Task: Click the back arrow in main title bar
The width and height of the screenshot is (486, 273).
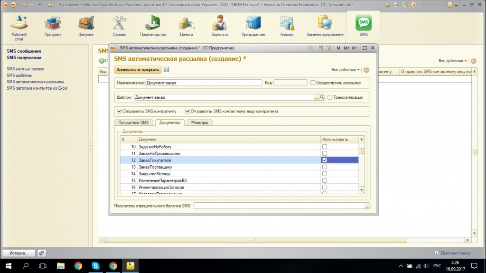Action: [24, 5]
